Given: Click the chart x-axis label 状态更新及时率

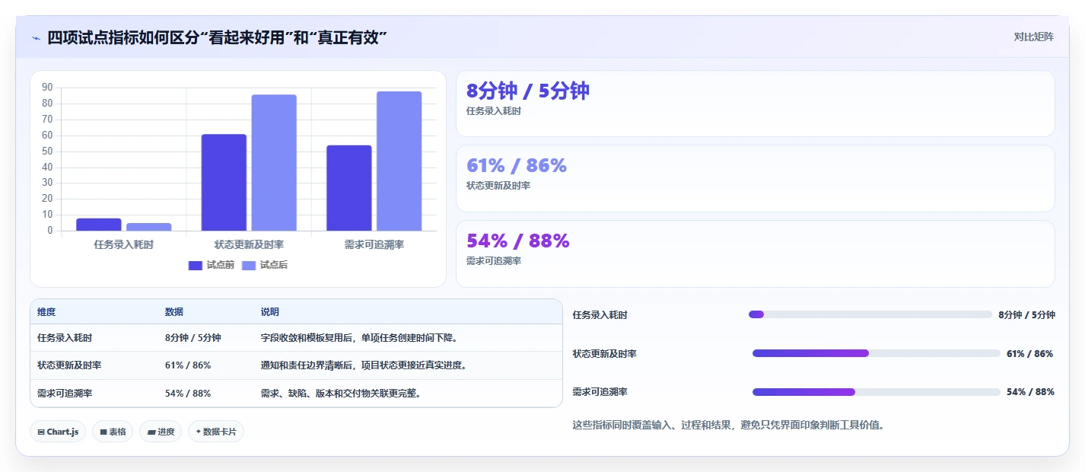Looking at the screenshot, I should pos(249,244).
